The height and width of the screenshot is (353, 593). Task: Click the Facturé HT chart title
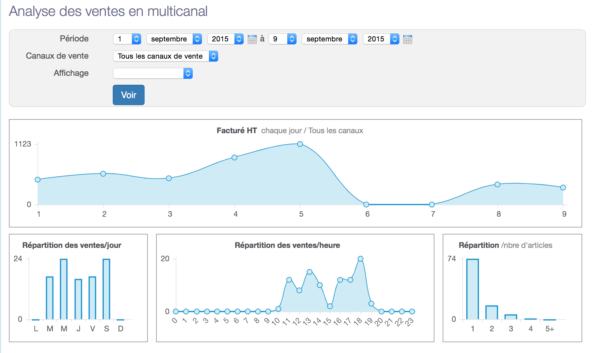point(237,131)
